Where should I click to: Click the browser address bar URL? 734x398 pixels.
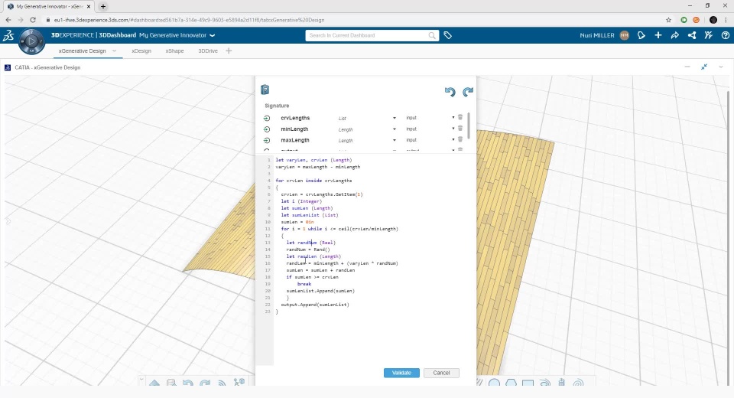click(189, 20)
